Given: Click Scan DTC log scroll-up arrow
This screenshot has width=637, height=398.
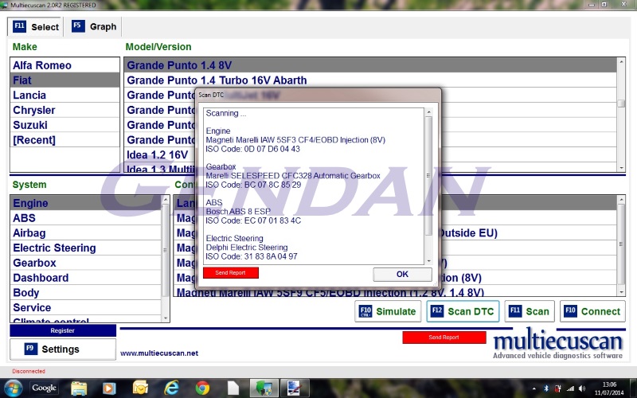Looking at the screenshot, I should click(x=428, y=111).
